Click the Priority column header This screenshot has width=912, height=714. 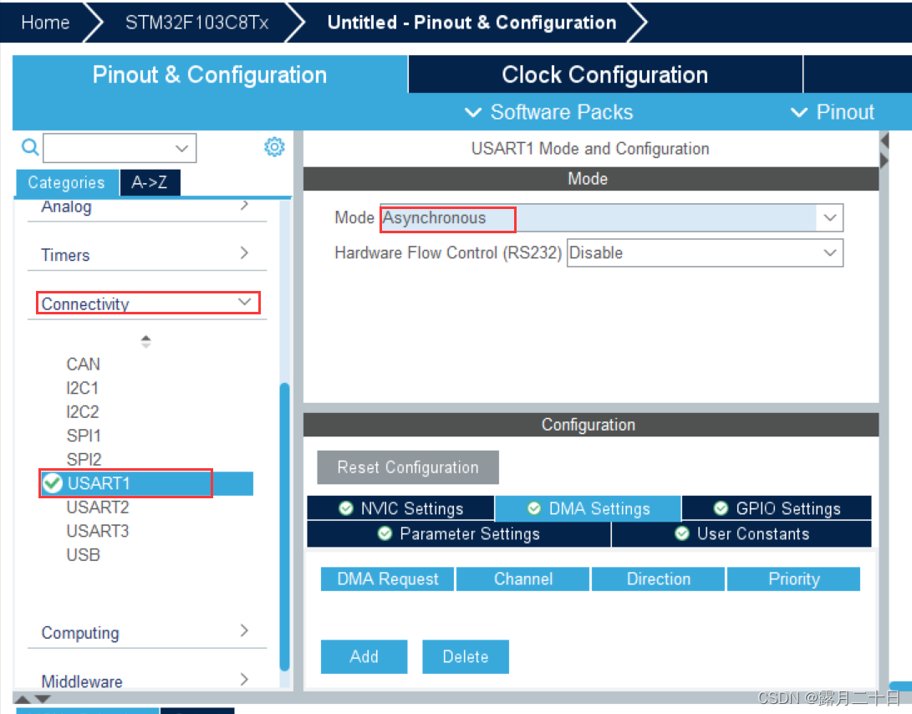[x=794, y=579]
